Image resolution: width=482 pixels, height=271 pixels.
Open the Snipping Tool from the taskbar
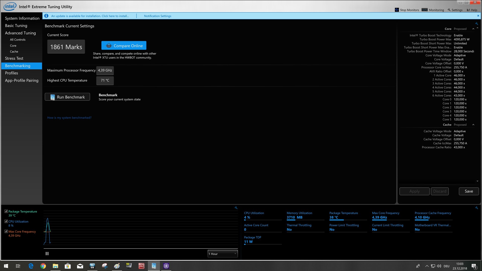[105, 266]
